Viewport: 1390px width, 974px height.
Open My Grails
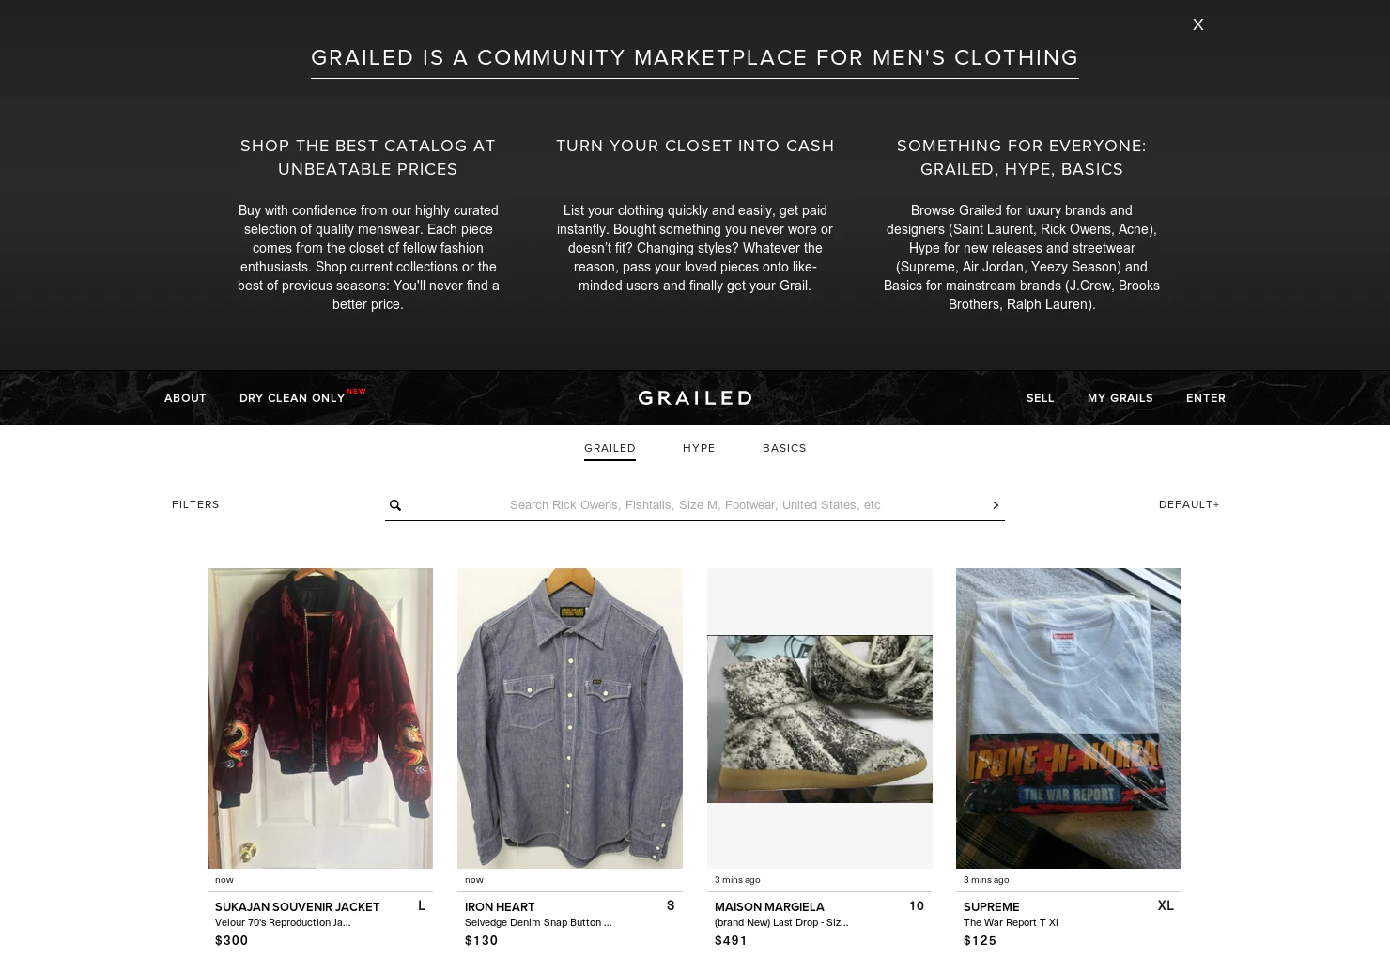coord(1120,398)
